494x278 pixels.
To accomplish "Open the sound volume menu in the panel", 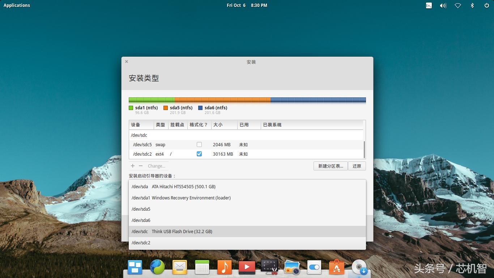I will [x=443, y=5].
